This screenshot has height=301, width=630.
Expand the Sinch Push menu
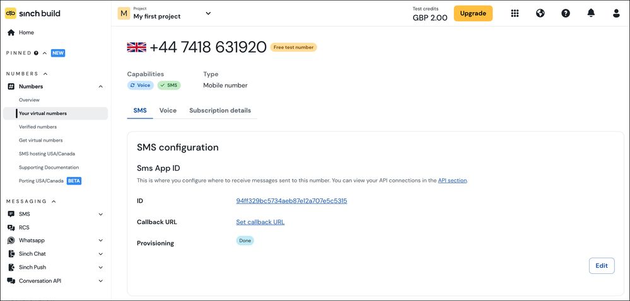101,267
